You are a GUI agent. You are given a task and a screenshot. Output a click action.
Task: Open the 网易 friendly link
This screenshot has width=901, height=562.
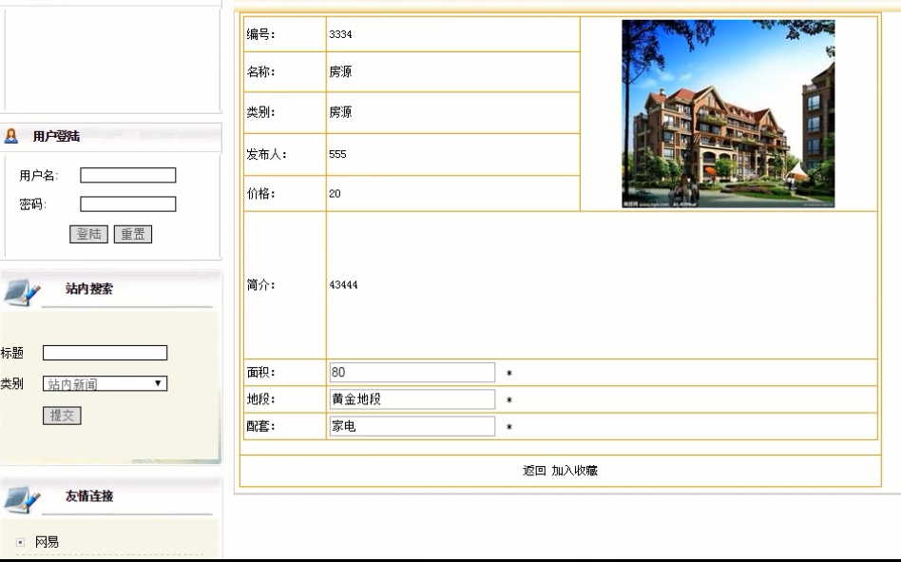pyautogui.click(x=47, y=542)
